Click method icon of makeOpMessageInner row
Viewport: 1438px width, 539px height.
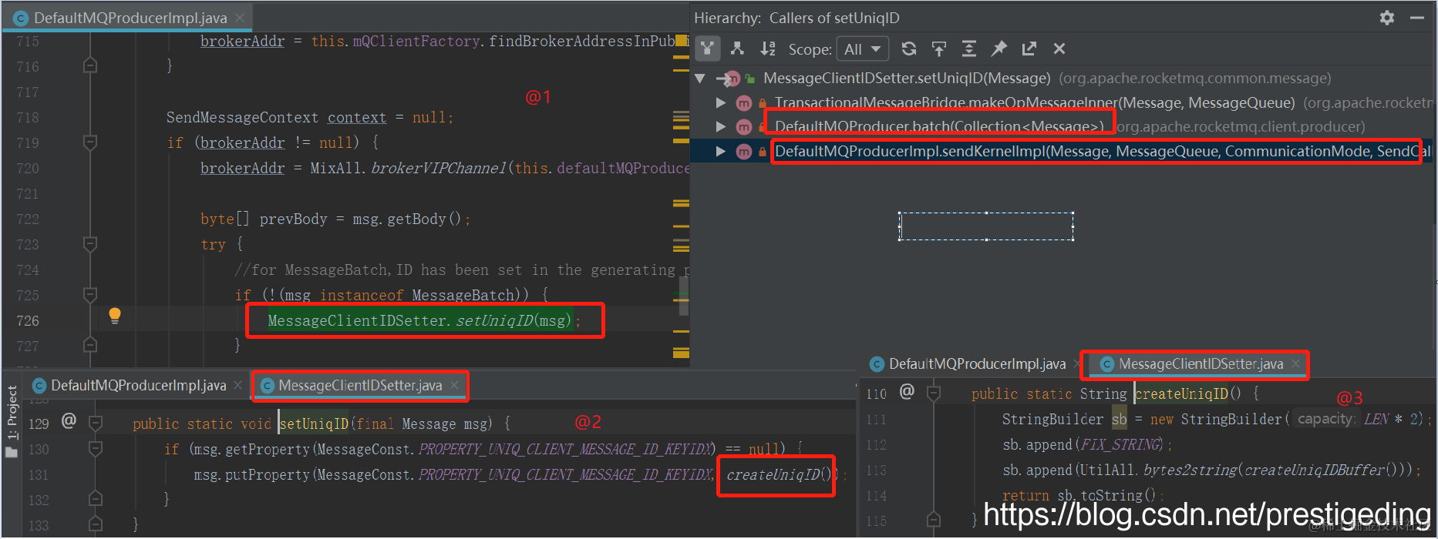click(x=744, y=103)
